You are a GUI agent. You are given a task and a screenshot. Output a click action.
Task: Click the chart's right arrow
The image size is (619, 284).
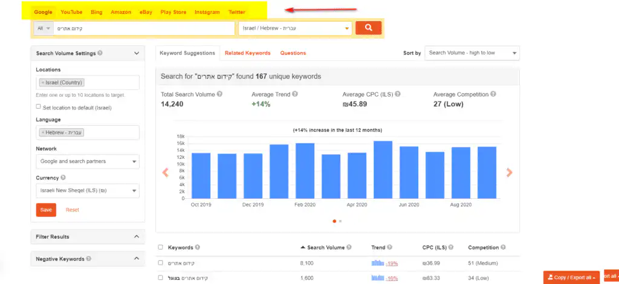(509, 172)
